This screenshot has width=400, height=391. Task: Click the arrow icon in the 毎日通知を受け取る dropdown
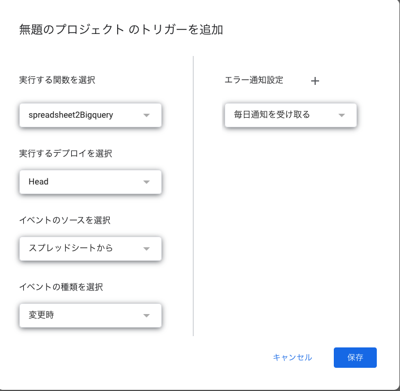341,115
